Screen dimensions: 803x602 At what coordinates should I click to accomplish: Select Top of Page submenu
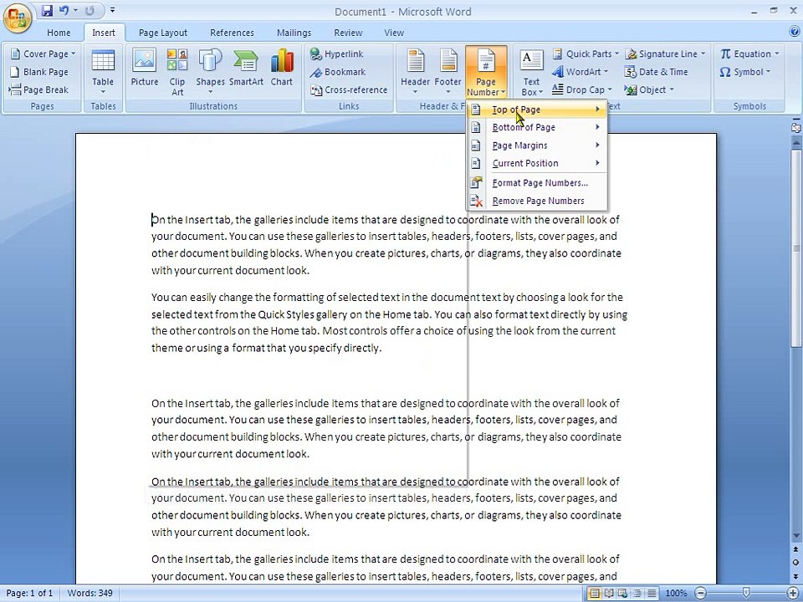coord(537,110)
